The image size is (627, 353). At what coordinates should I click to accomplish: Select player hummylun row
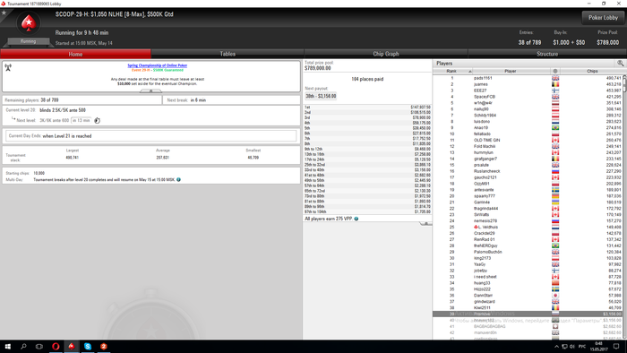(x=528, y=152)
